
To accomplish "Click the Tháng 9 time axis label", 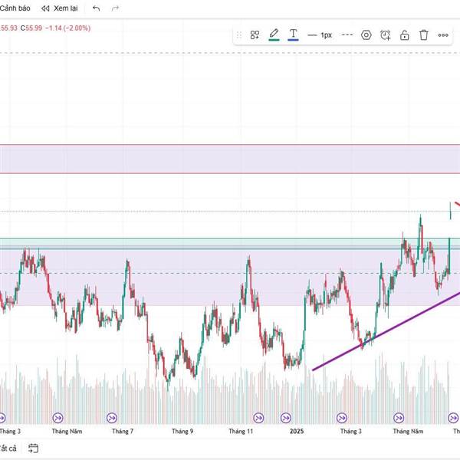I will (x=182, y=431).
